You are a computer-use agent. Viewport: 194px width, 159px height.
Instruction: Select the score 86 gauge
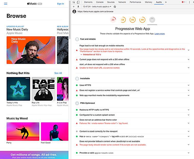click(x=132, y=20)
